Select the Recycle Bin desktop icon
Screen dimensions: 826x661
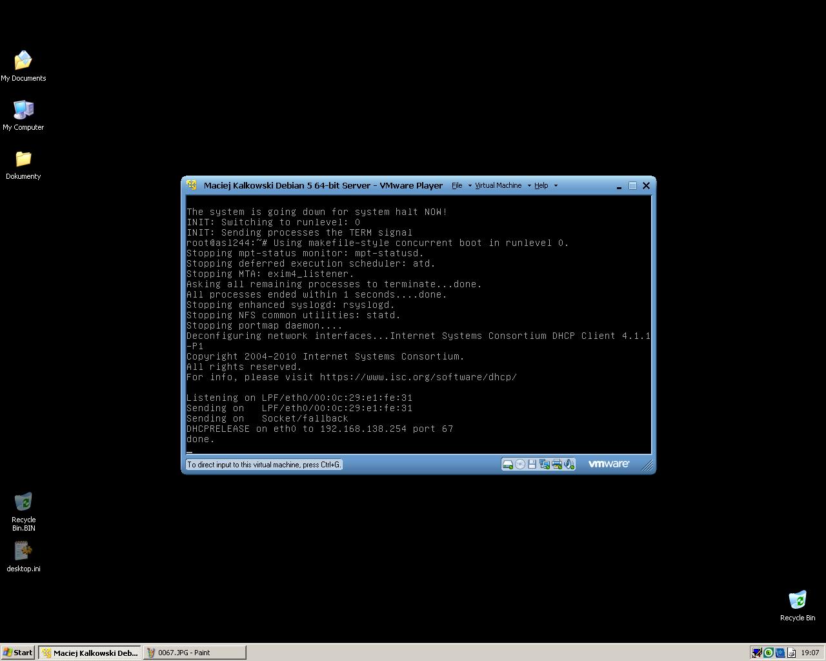point(798,605)
